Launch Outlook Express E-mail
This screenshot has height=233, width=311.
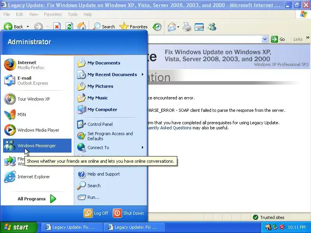click(x=37, y=80)
